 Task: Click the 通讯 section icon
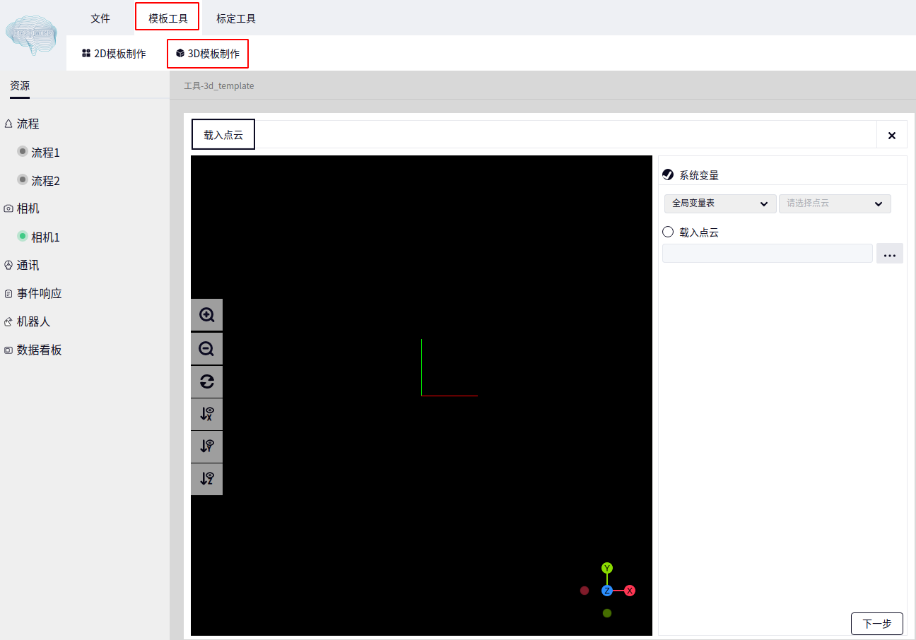tap(8, 265)
